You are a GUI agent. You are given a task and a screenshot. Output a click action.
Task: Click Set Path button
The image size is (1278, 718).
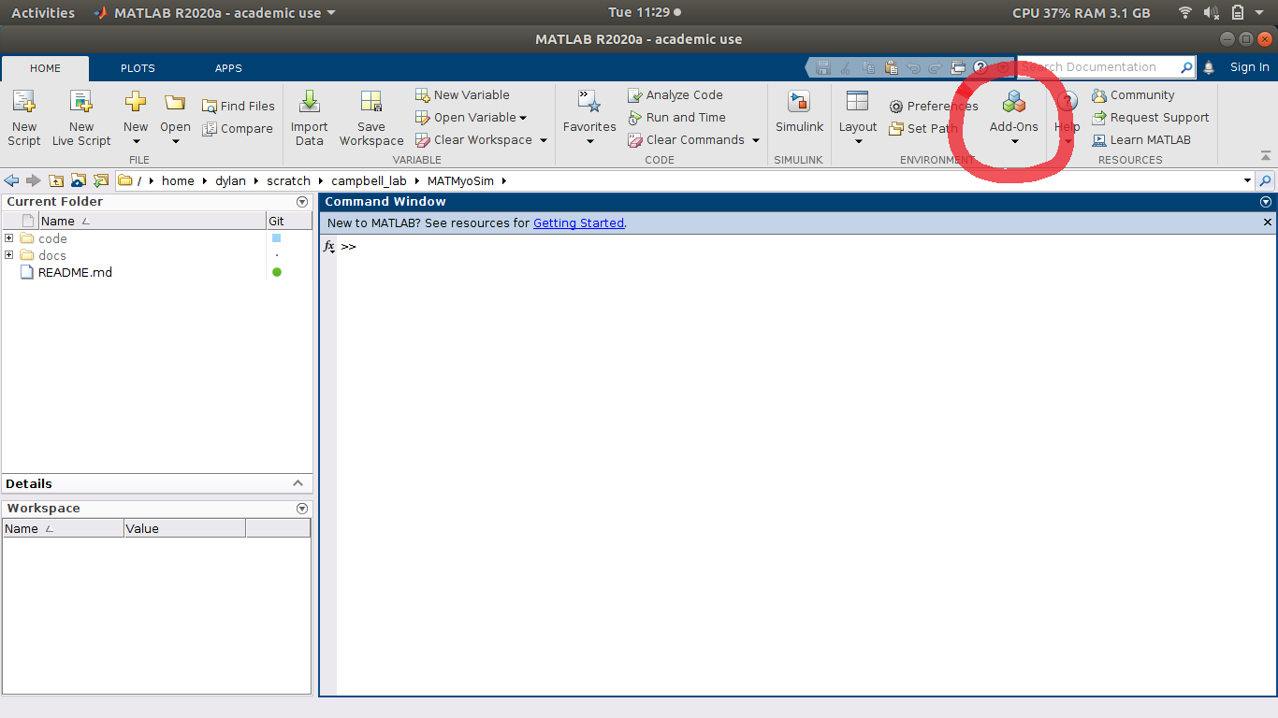point(923,128)
